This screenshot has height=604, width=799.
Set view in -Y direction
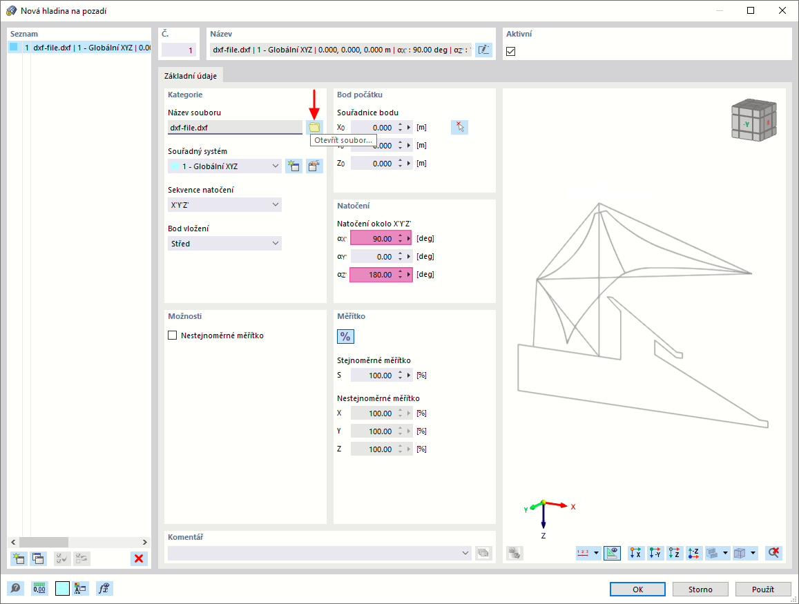click(x=655, y=553)
